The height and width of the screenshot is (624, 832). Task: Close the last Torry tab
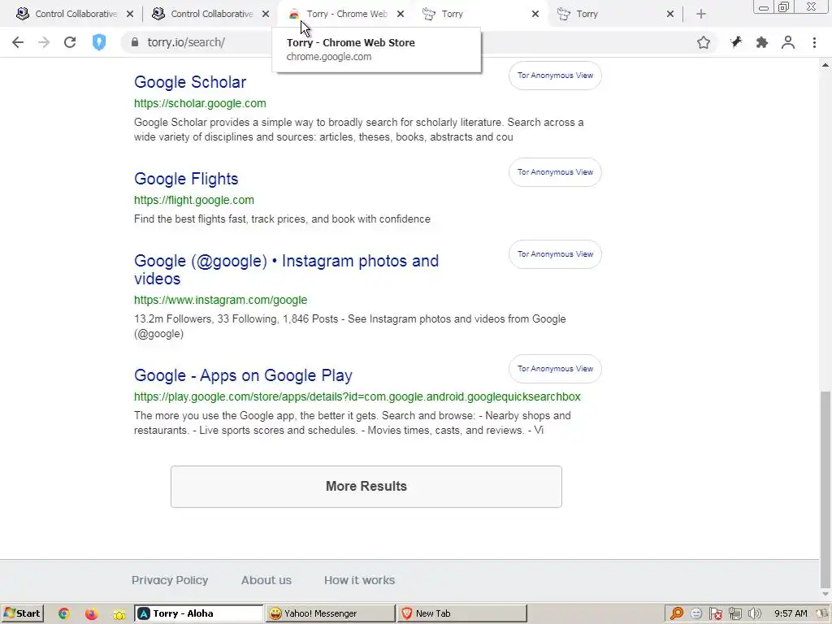pyautogui.click(x=670, y=15)
